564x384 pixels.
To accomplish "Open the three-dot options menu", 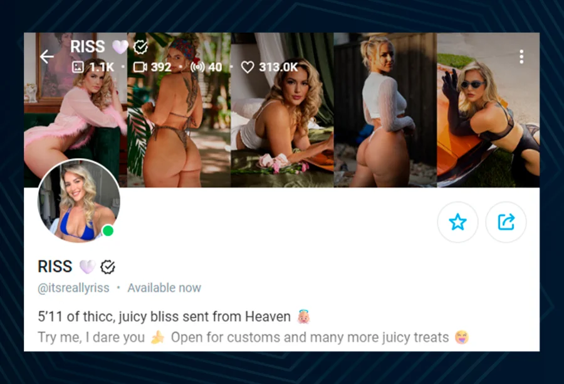I will [x=521, y=56].
